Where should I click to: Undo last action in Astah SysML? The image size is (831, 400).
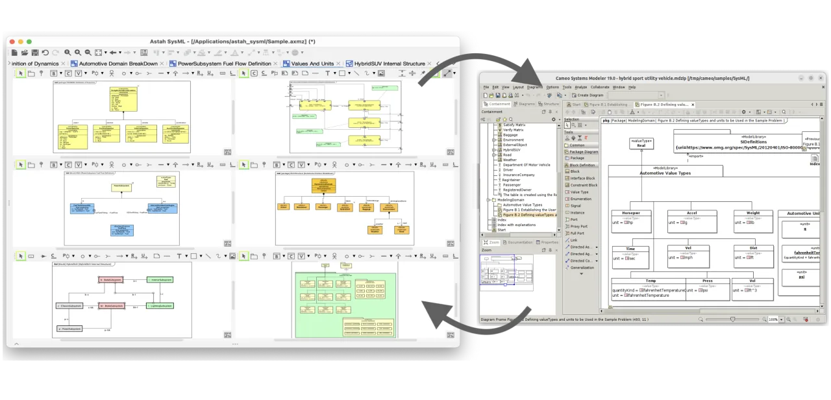click(45, 53)
